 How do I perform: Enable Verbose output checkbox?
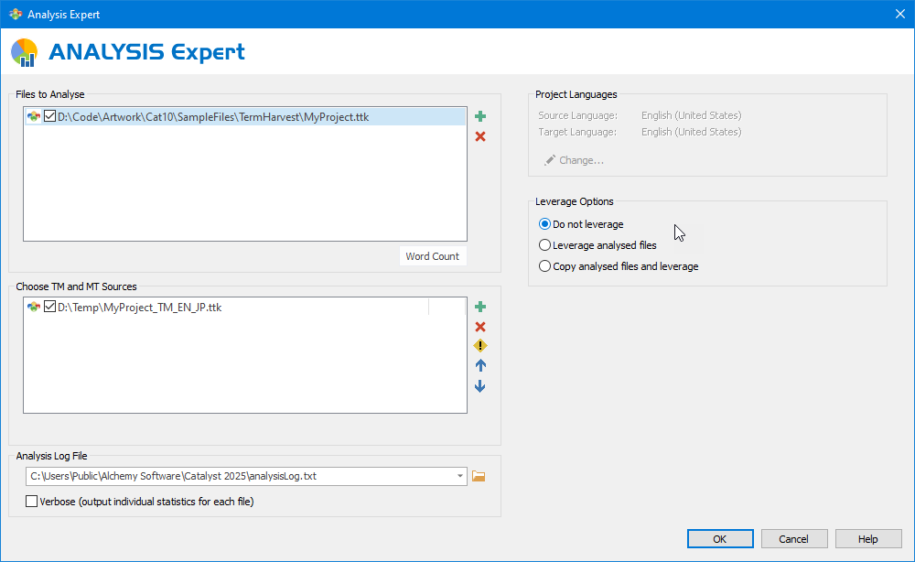32,502
